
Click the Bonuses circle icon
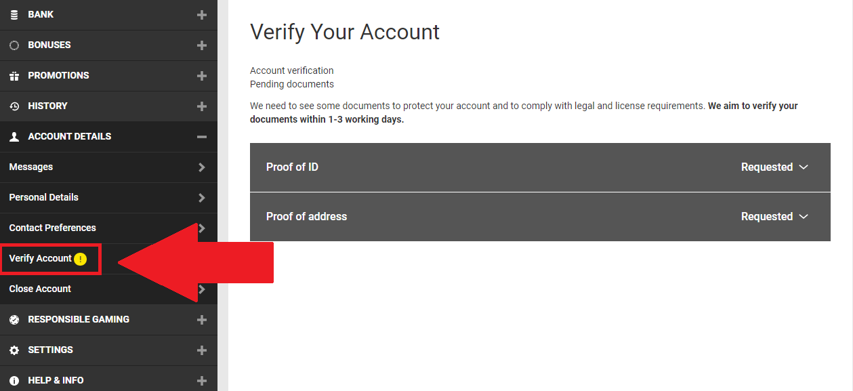tap(14, 45)
